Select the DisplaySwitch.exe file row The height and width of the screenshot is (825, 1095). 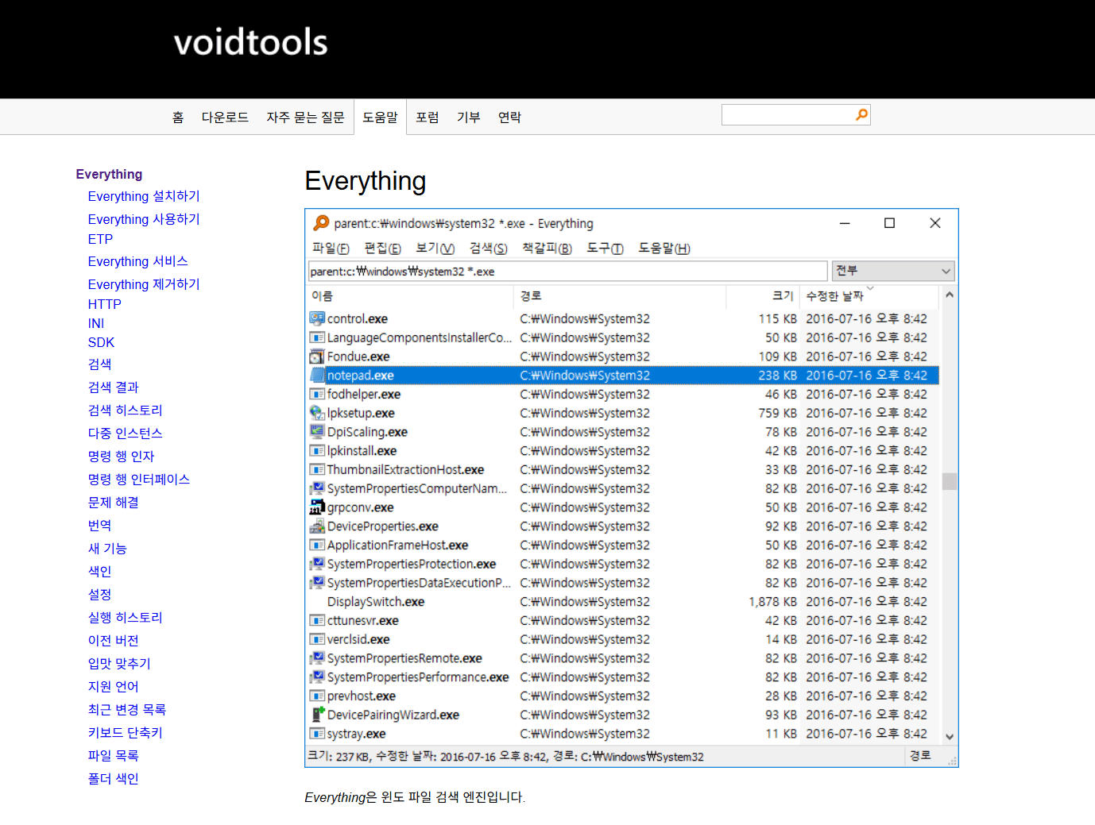[x=622, y=602]
